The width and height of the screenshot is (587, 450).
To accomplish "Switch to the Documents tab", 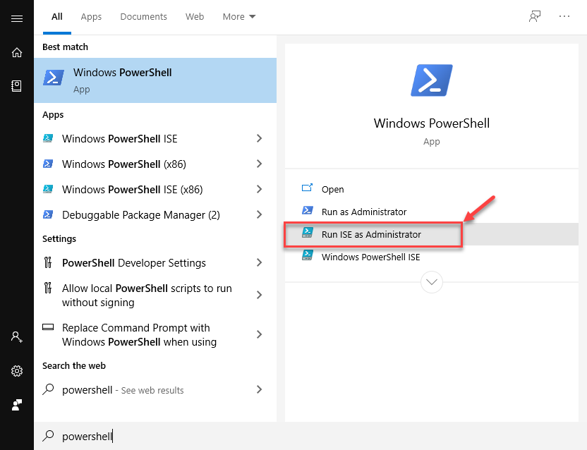I will coord(143,17).
